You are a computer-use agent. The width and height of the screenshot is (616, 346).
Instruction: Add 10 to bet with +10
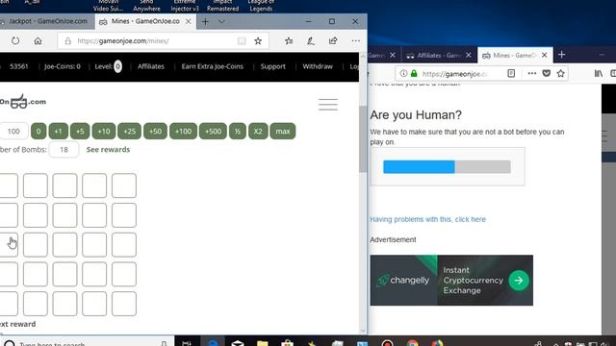[x=104, y=131]
